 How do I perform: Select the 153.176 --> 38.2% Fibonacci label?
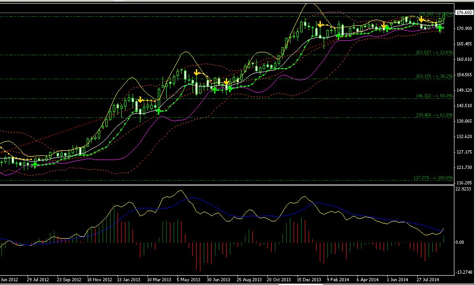click(x=434, y=76)
